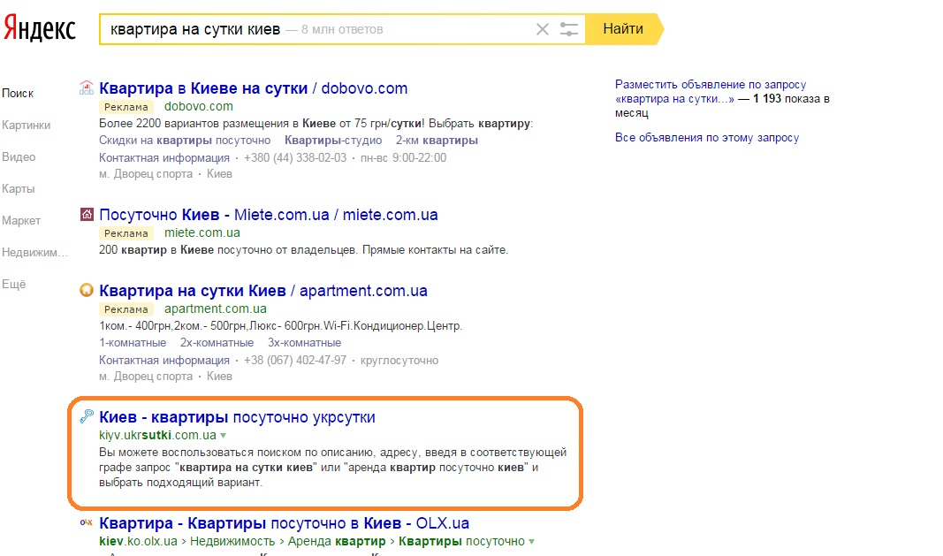Screen dimensions: 943x556
Task: Click the apartment.com.ua orange favicon
Action: [87, 291]
